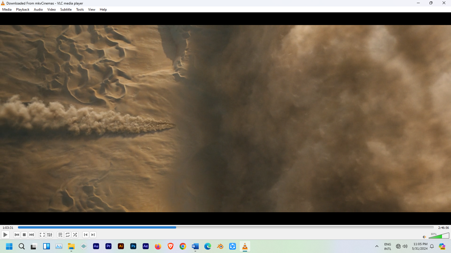Image resolution: width=451 pixels, height=253 pixels.
Task: Open the notifications bell
Action: click(x=432, y=246)
